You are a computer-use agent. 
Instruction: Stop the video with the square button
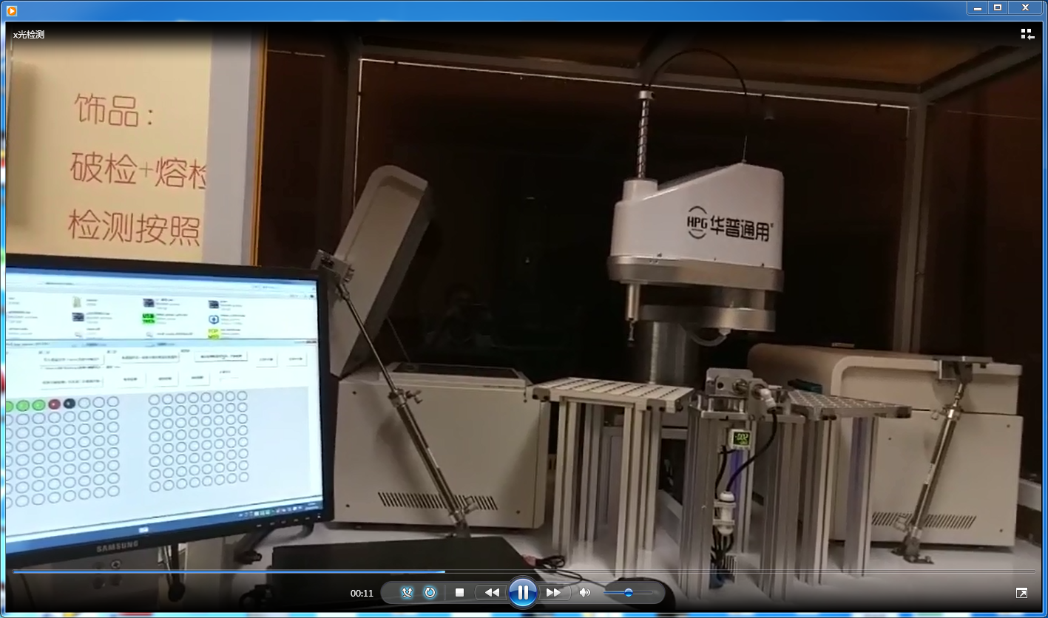pos(459,593)
